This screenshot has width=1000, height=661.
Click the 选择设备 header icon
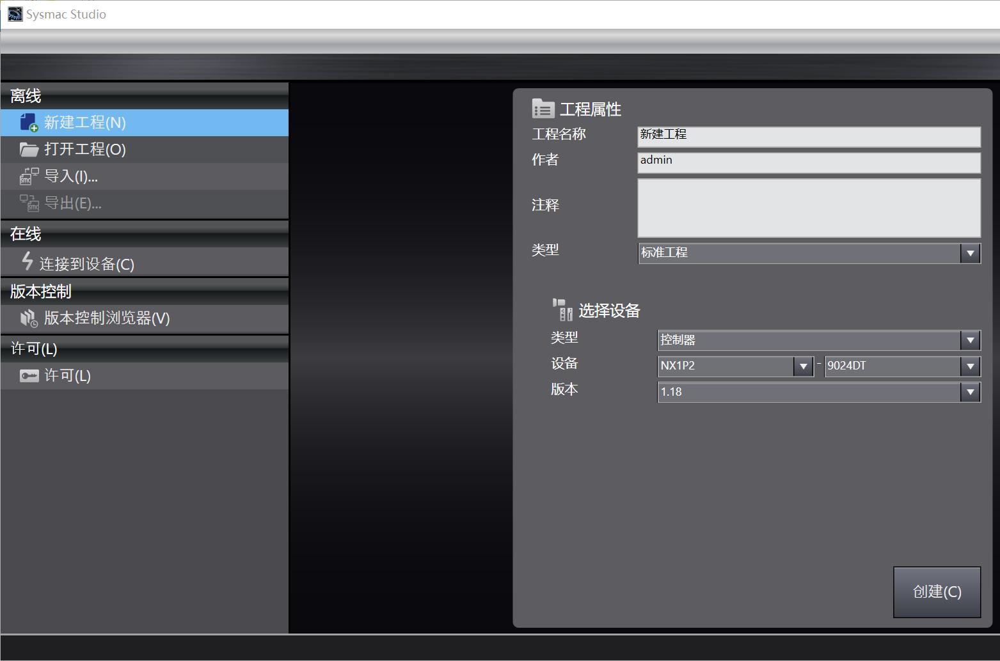[562, 310]
